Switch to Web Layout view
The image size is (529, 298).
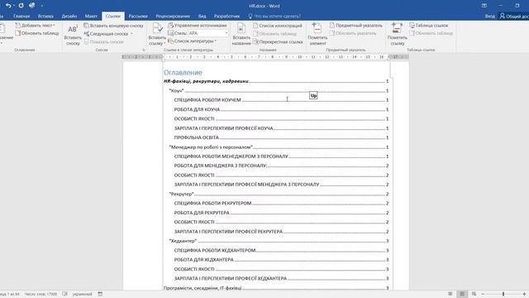474,295
